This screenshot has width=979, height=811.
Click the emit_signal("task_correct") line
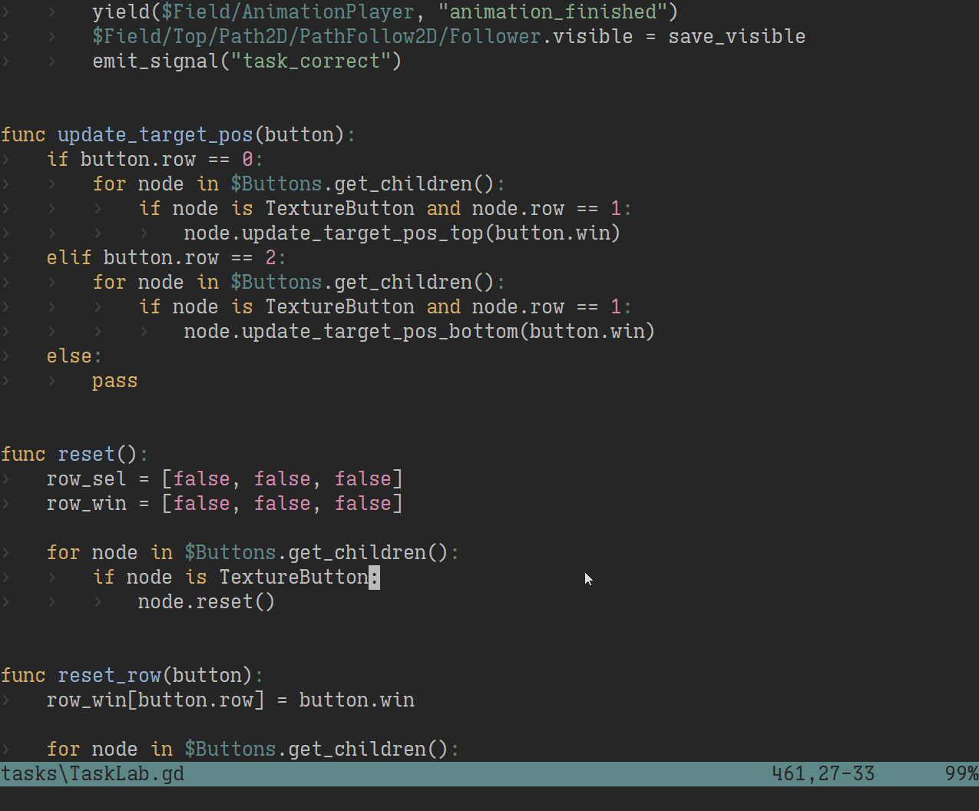246,61
